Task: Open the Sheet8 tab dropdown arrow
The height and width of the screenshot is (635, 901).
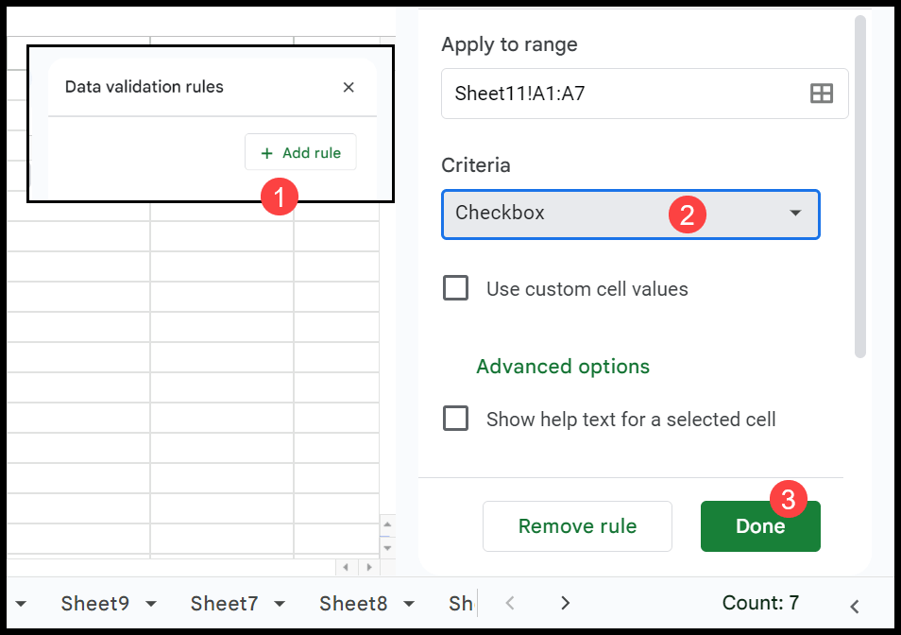Action: 409,604
